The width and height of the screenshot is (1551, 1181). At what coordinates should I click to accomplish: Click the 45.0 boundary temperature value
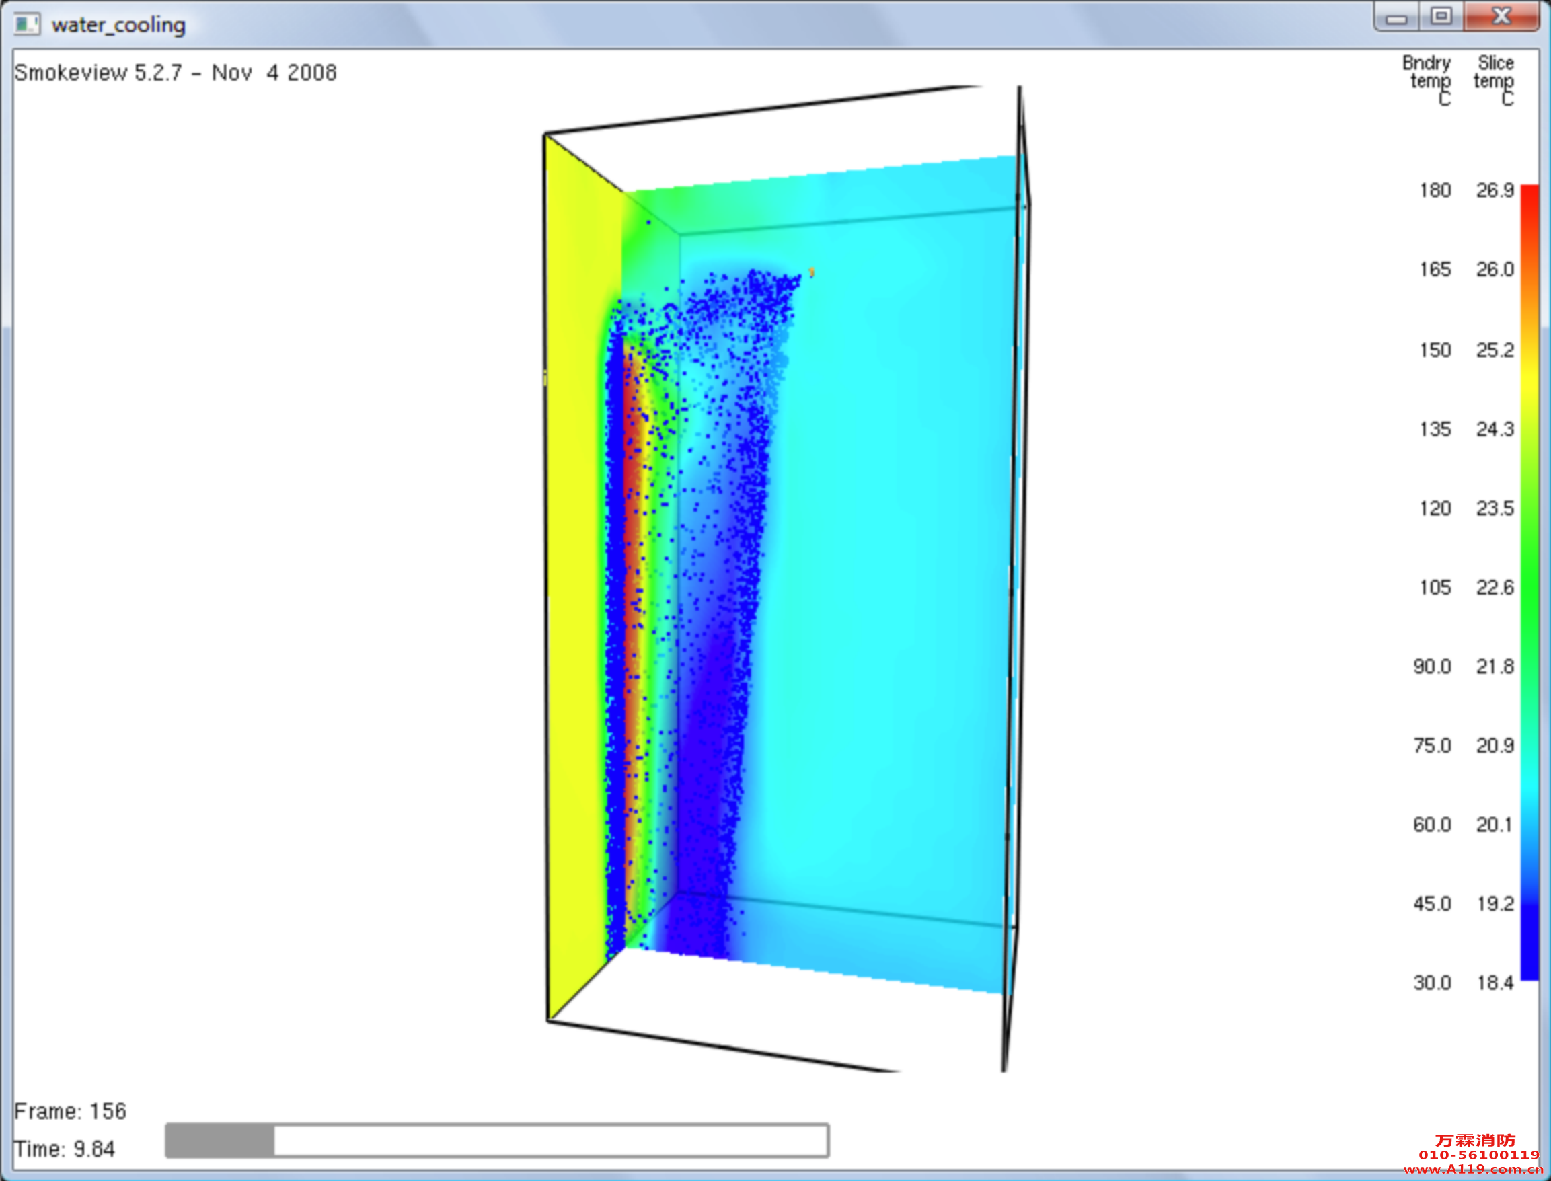click(x=1432, y=903)
